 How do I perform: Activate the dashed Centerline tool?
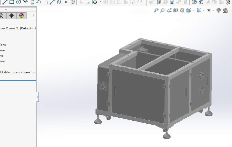[x=52, y=2]
